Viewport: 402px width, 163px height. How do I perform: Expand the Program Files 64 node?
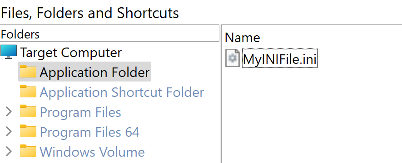tap(9, 132)
